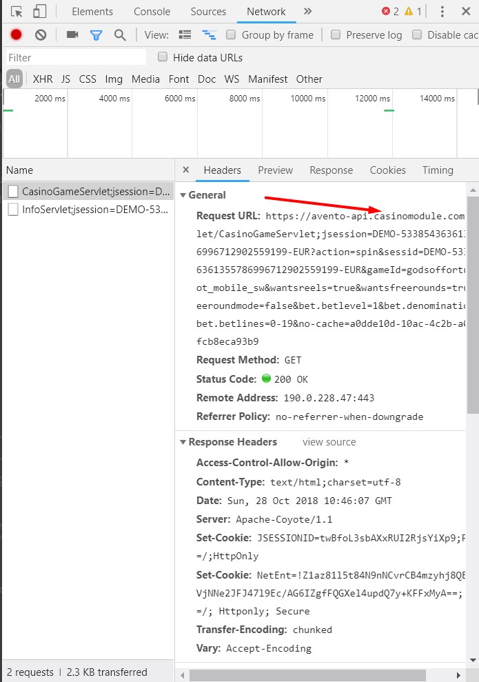Toggle the network filter funnel icon
Image resolution: width=479 pixels, height=682 pixels.
pyautogui.click(x=96, y=35)
